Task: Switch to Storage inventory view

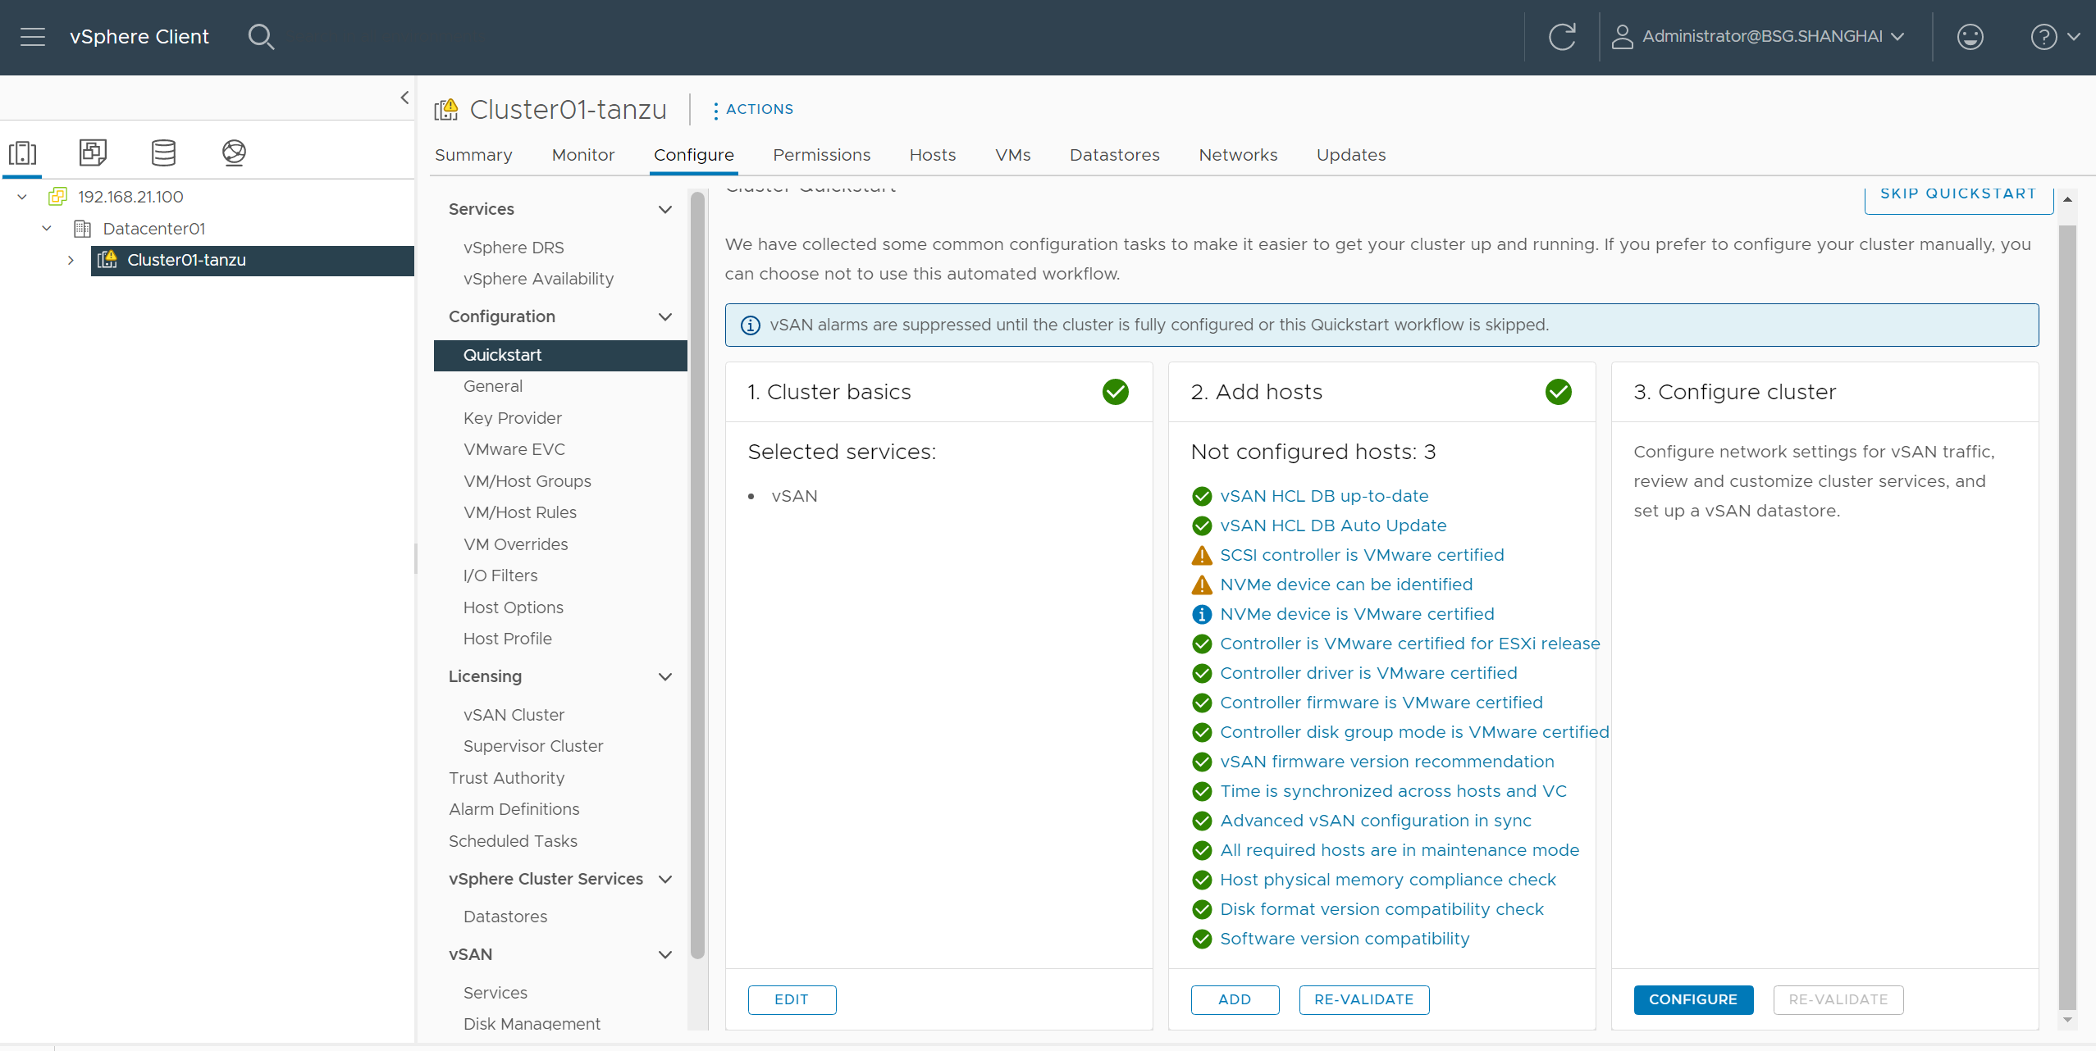Action: (x=163, y=152)
